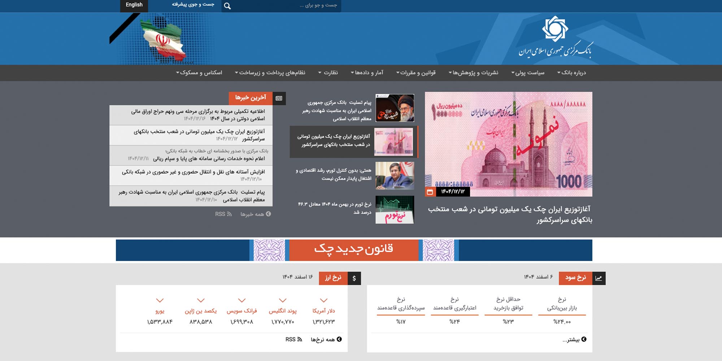Open the large 1000 banknote featured image
722x361 pixels.
(509, 144)
